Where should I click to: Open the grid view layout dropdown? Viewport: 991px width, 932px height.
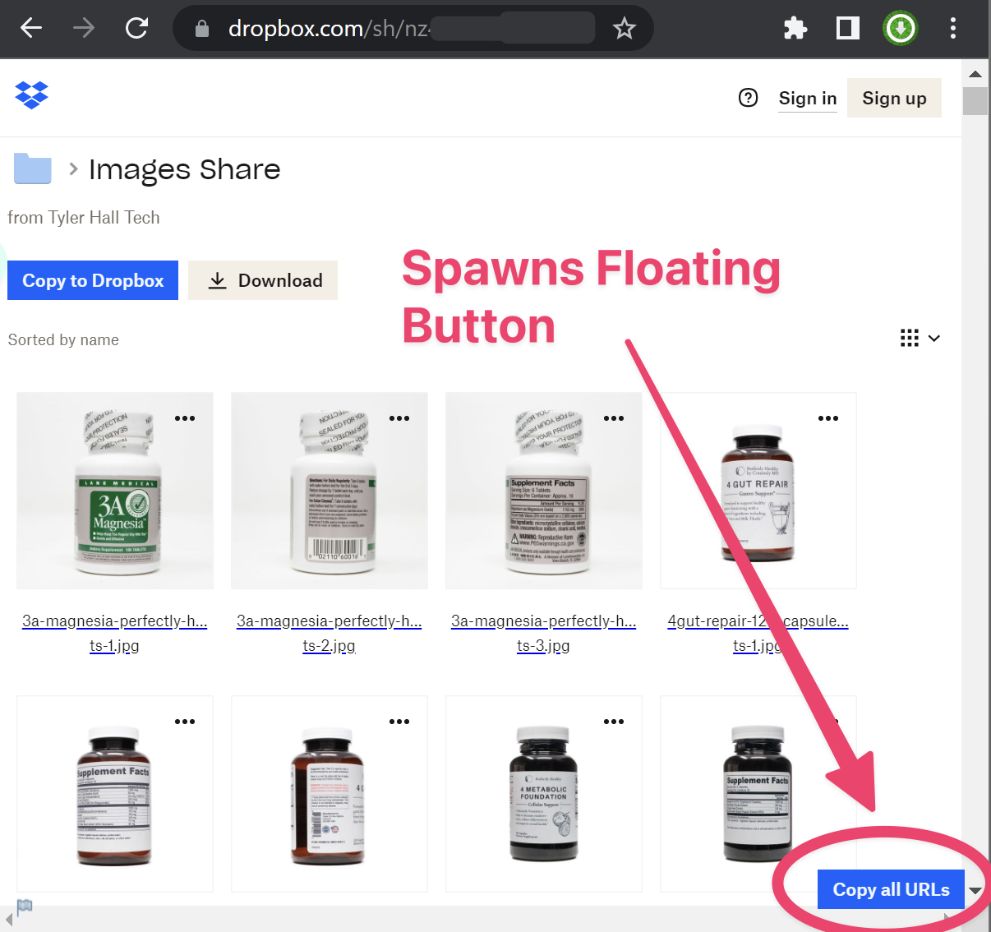pyautogui.click(x=920, y=338)
